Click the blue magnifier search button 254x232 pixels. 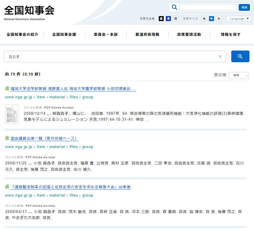pos(240,57)
